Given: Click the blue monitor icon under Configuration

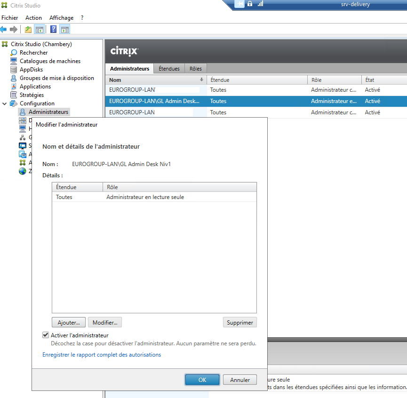Looking at the screenshot, I should tap(23, 145).
